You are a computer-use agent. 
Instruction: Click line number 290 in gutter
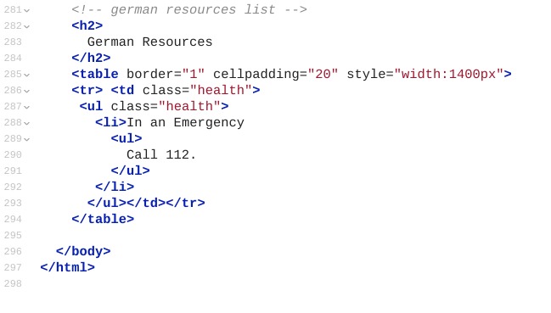tap(13, 154)
